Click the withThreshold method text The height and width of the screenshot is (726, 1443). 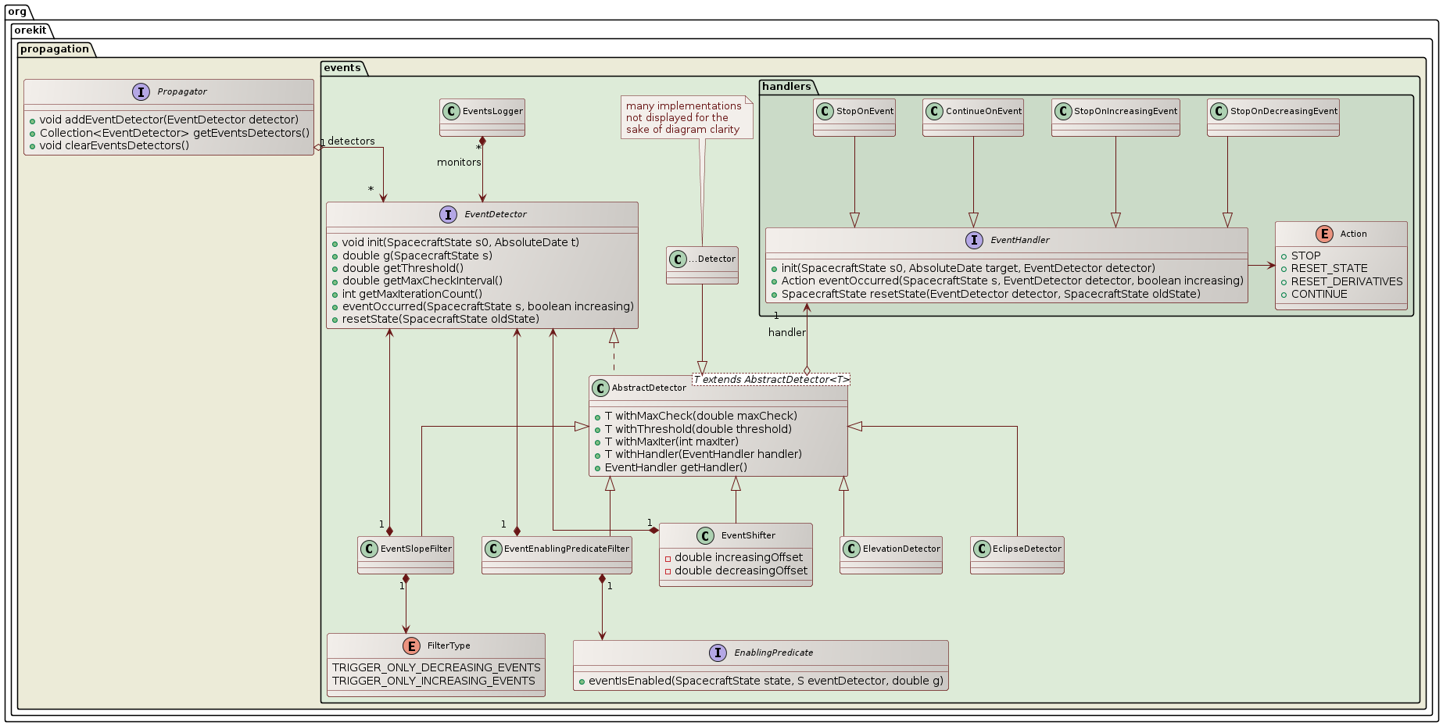click(698, 429)
